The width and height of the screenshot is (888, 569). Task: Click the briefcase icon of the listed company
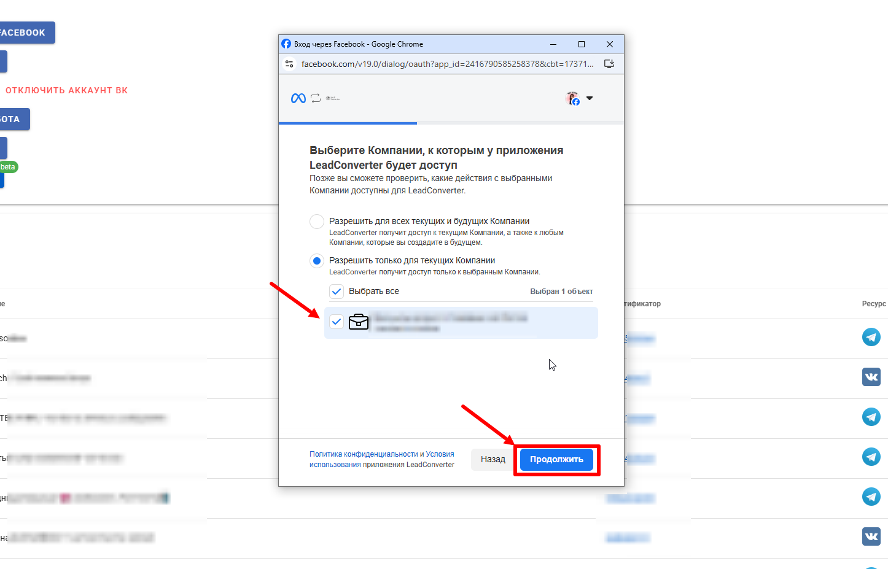click(x=359, y=322)
